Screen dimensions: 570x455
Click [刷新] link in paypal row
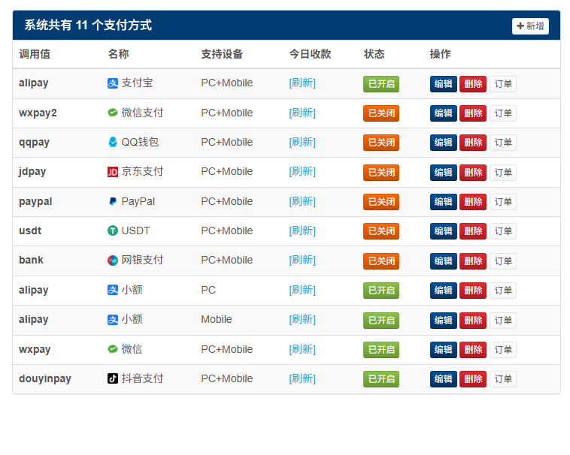302,201
